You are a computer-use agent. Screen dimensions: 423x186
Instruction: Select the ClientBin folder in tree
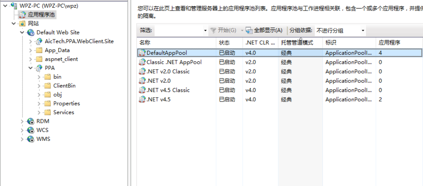[64, 86]
